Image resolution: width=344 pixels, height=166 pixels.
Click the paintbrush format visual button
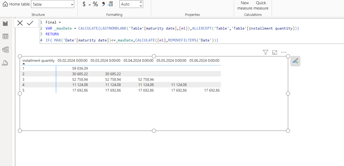(x=295, y=61)
